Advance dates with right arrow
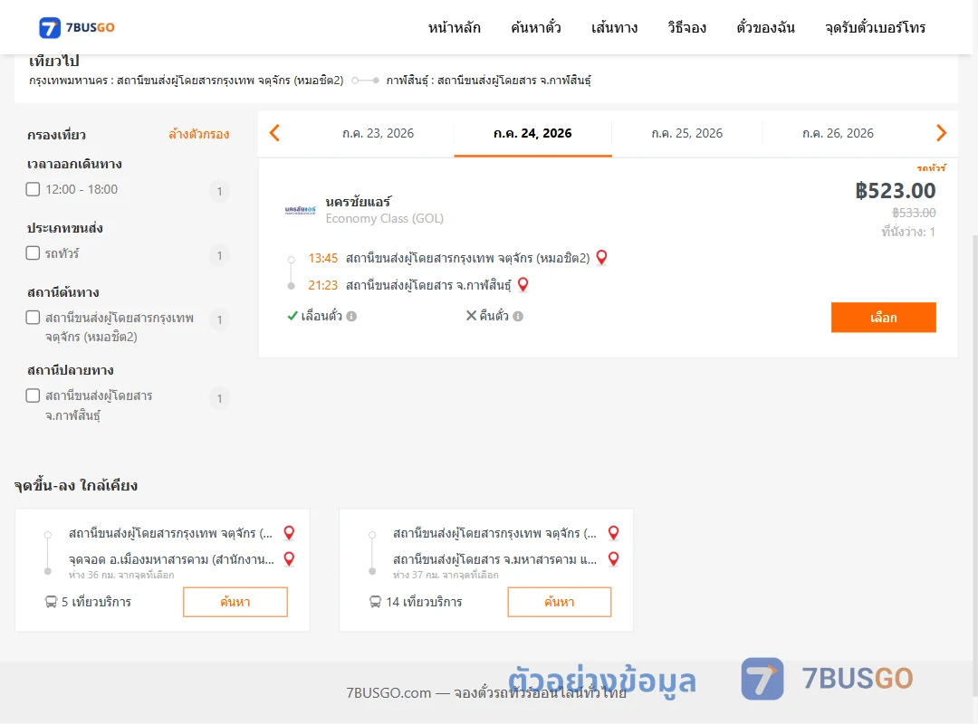The height and width of the screenshot is (724, 978). [x=941, y=133]
